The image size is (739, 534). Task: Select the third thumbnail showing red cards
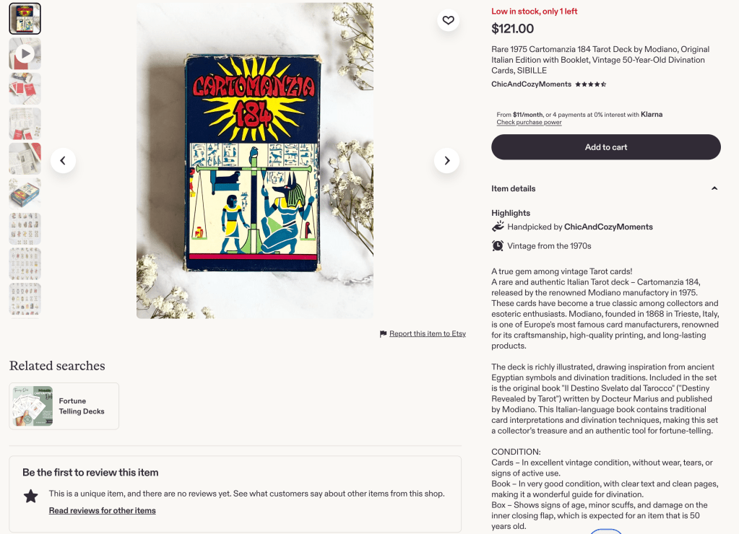click(25, 89)
